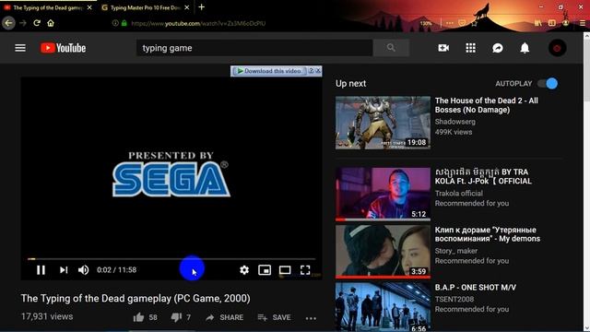The width and height of the screenshot is (590, 332).
Task: Open the Trakola official video thumbnail
Action: [383, 195]
